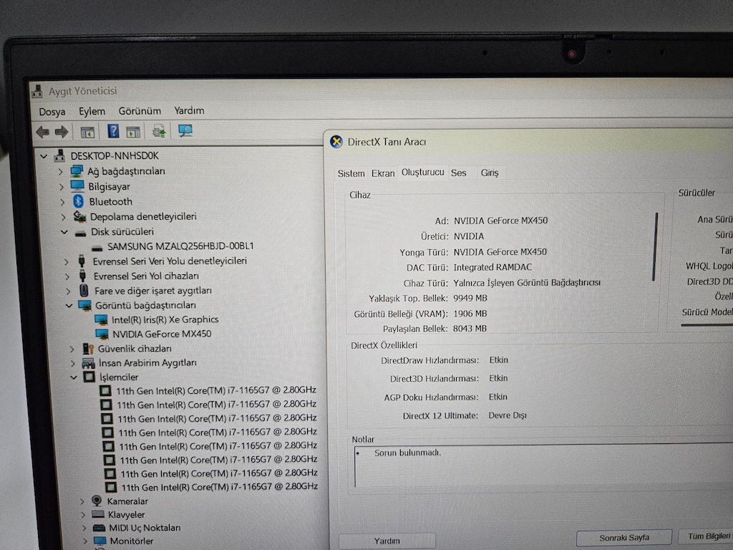Click the Forward arrow in Device Manager toolbar
This screenshot has height=550, width=733.
pyautogui.click(x=62, y=132)
